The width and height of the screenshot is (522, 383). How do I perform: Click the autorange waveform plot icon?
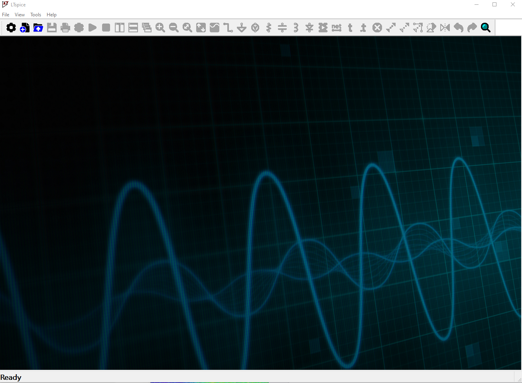pyautogui.click(x=215, y=28)
